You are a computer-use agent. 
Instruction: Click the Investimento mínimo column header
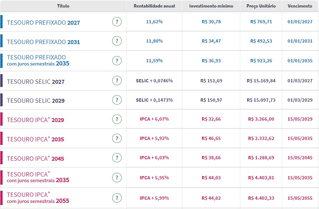tap(211, 6)
